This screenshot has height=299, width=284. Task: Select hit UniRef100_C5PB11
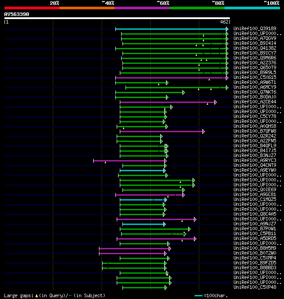pyautogui.click(x=255, y=234)
